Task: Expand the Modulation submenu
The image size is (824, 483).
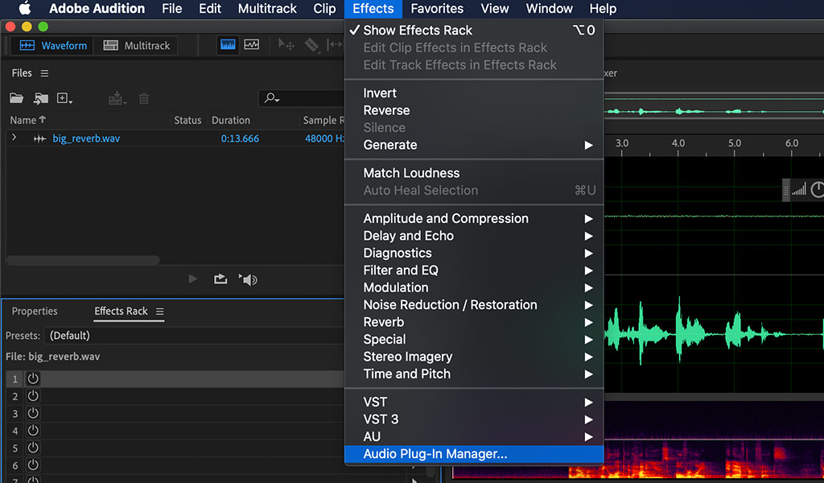Action: coord(473,287)
